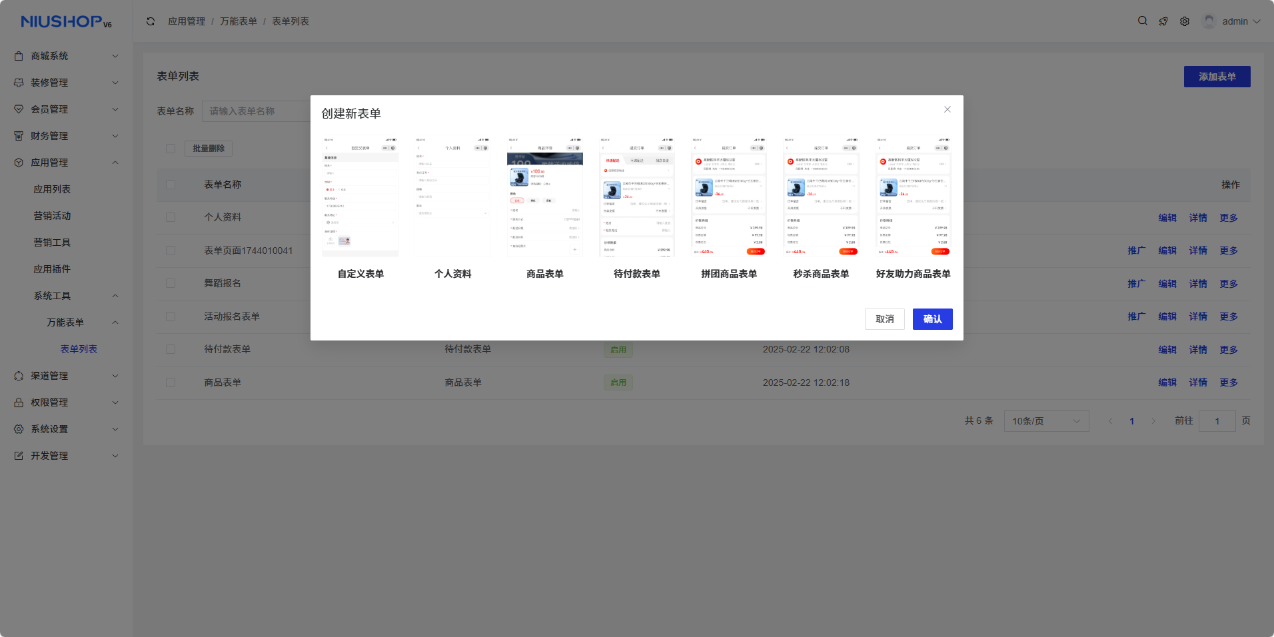Click the rocket icon in top bar
The height and width of the screenshot is (637, 1274).
tap(1163, 21)
